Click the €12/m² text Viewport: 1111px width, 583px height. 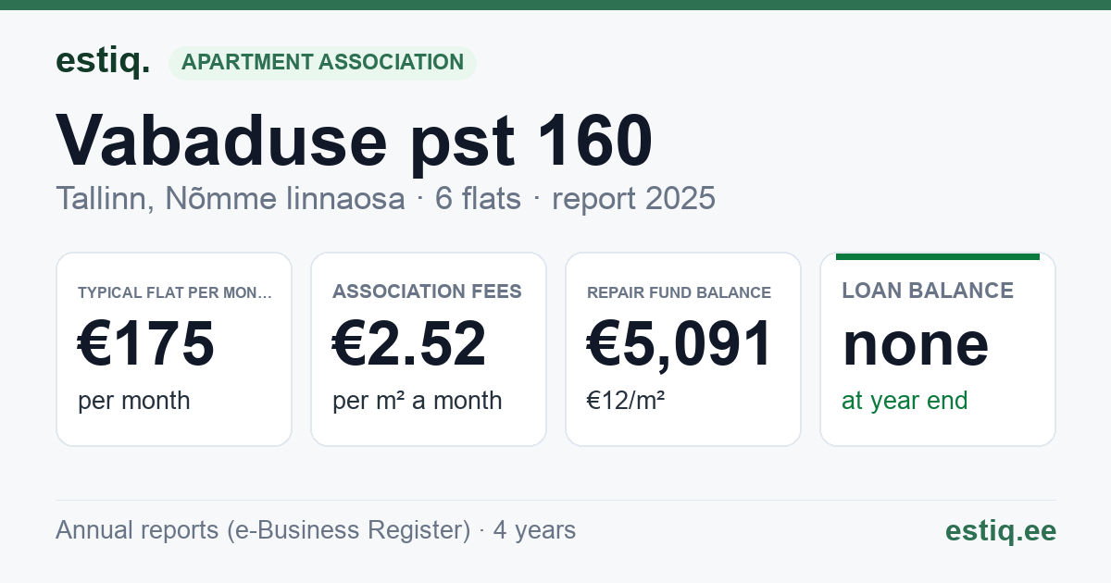coord(626,401)
